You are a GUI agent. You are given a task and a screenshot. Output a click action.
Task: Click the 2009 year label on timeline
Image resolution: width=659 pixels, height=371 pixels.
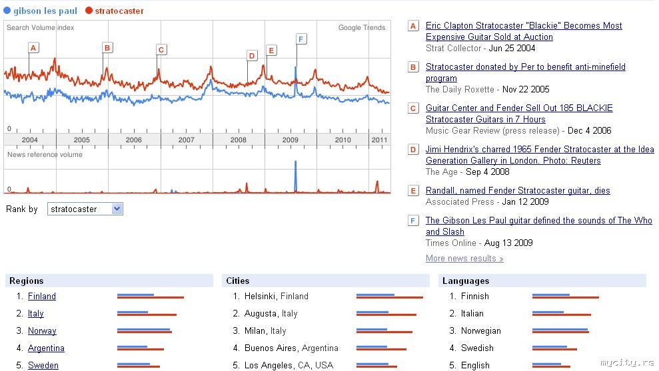point(291,140)
